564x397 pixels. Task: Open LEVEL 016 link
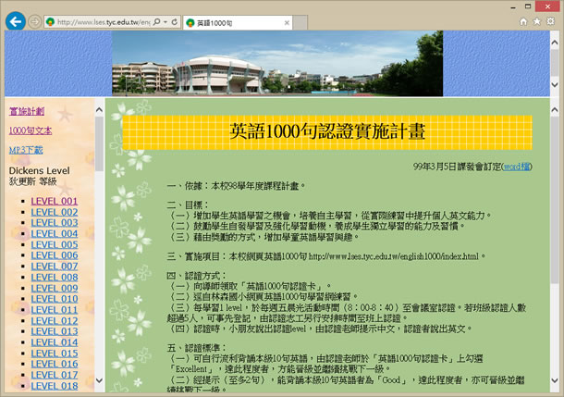point(55,364)
